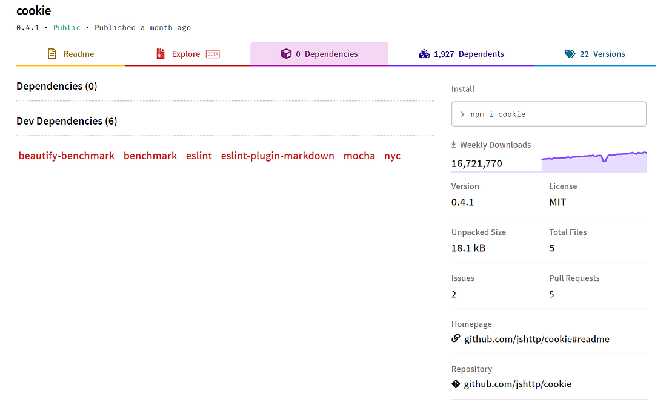The width and height of the screenshot is (669, 405).
Task: Click the red Explore cube icon
Action: [161, 54]
